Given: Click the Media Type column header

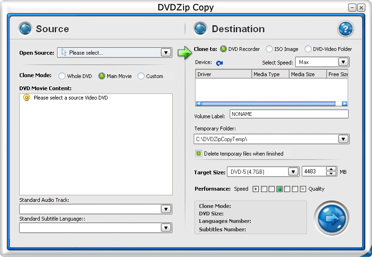Looking at the screenshot, I should coord(270,74).
